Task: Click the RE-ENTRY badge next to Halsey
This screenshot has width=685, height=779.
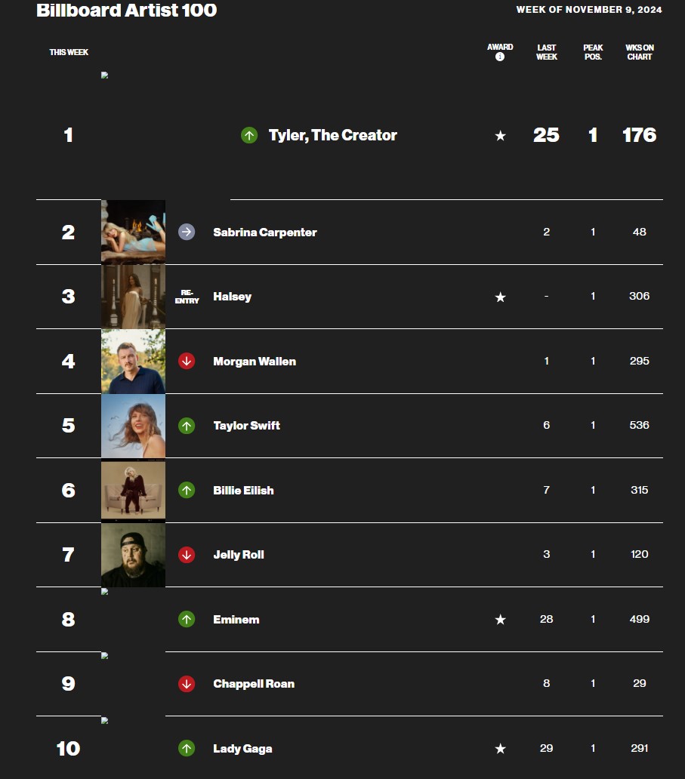Action: point(186,297)
